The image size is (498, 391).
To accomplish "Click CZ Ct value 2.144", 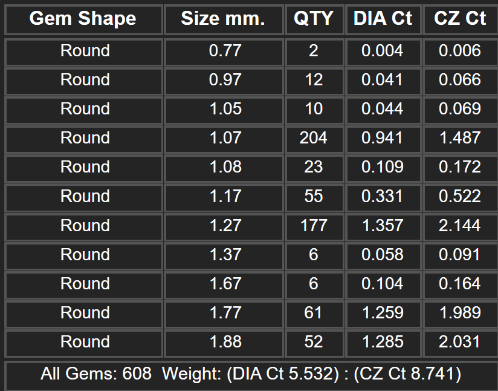I will pyautogui.click(x=460, y=227).
